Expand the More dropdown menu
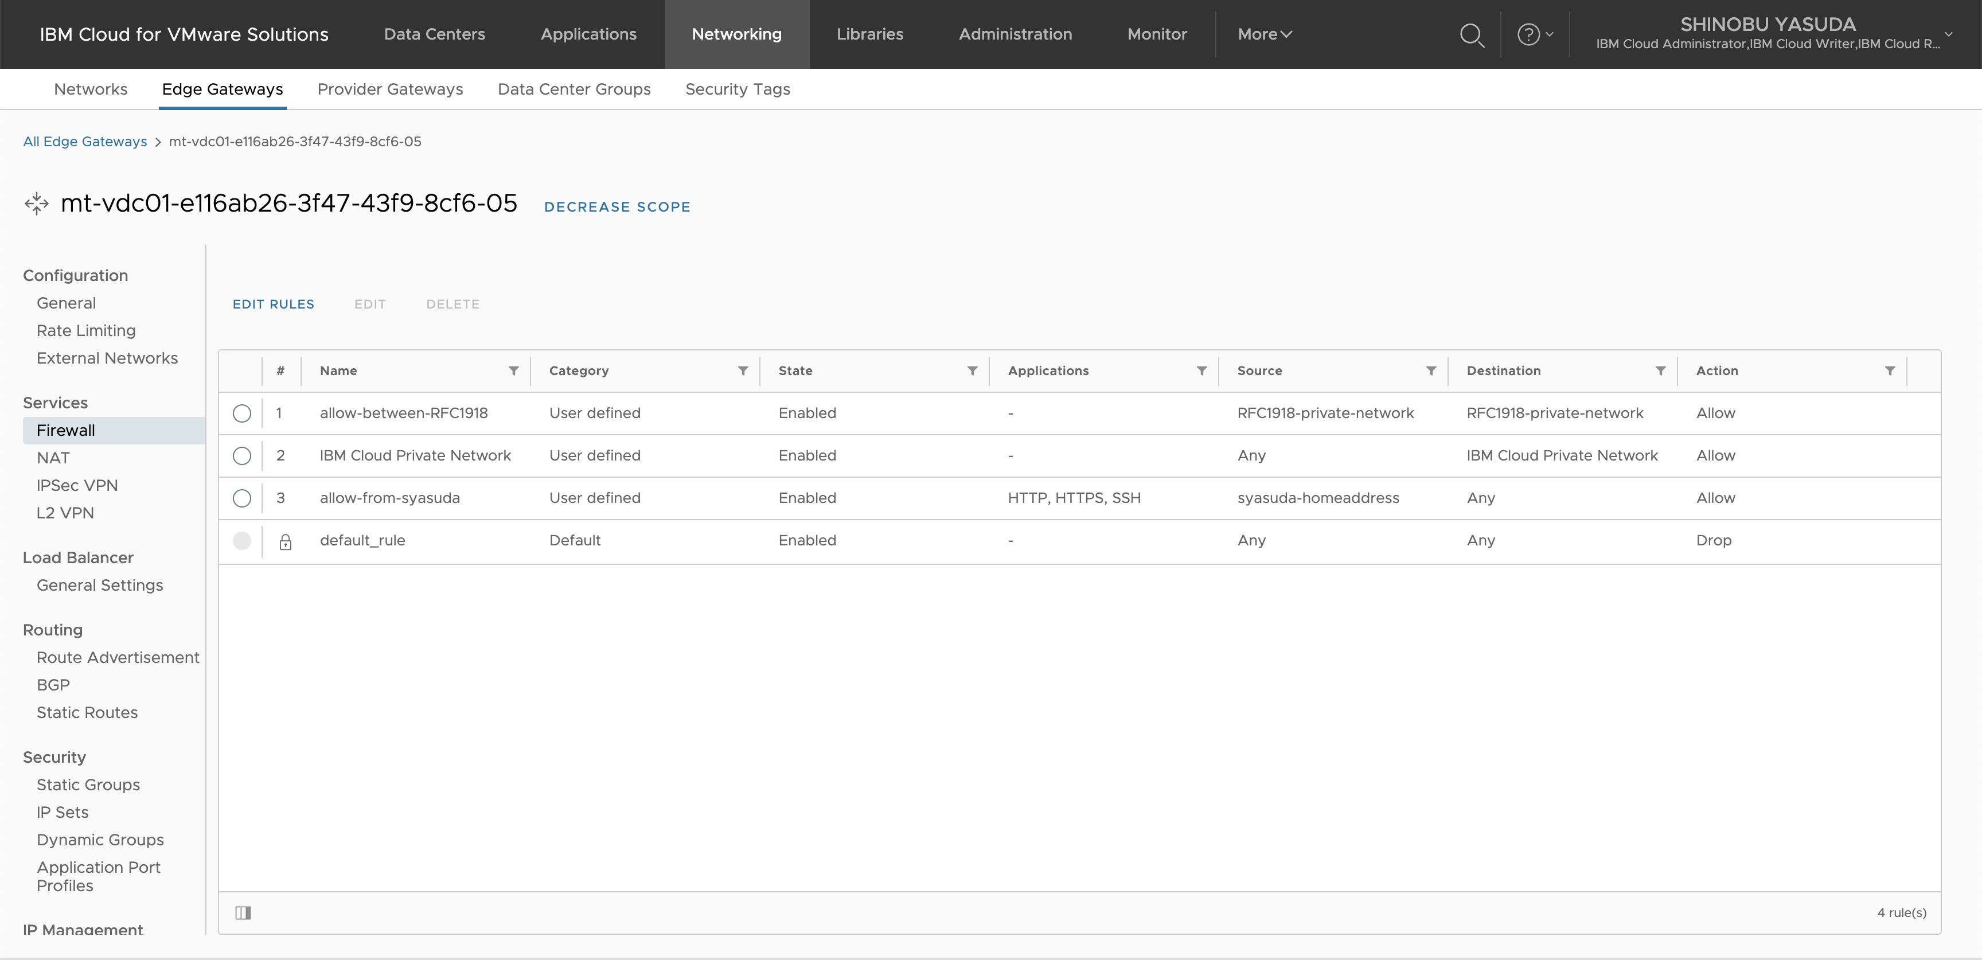The width and height of the screenshot is (1982, 960). tap(1264, 34)
